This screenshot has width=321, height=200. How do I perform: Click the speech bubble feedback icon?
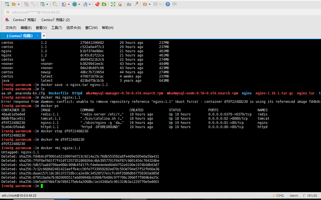tap(175, 4)
